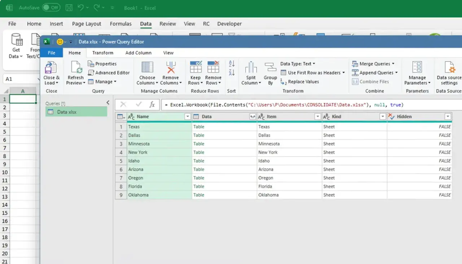This screenshot has width=462, height=264.
Task: Switch to Power Query View tab
Action: [168, 53]
